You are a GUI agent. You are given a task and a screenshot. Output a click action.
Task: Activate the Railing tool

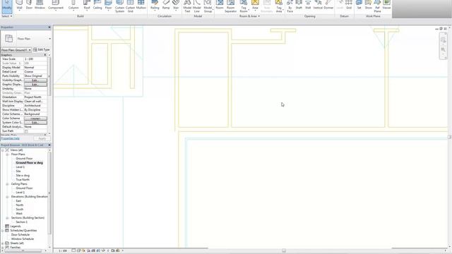[155, 5]
